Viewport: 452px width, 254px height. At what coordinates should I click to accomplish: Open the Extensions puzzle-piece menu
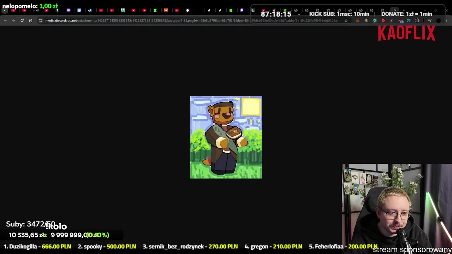point(417,20)
